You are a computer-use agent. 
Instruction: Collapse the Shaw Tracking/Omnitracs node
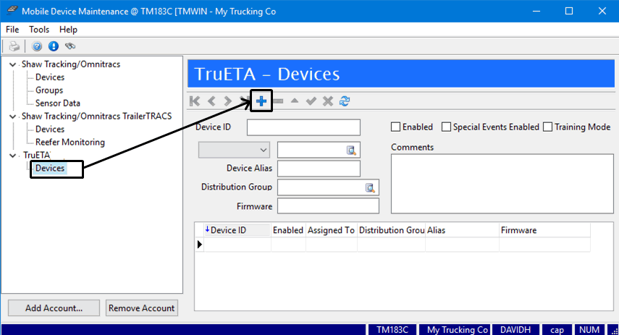tap(12, 64)
